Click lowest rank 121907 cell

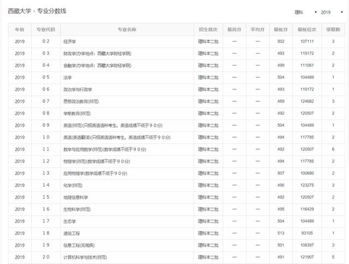pos(307,257)
